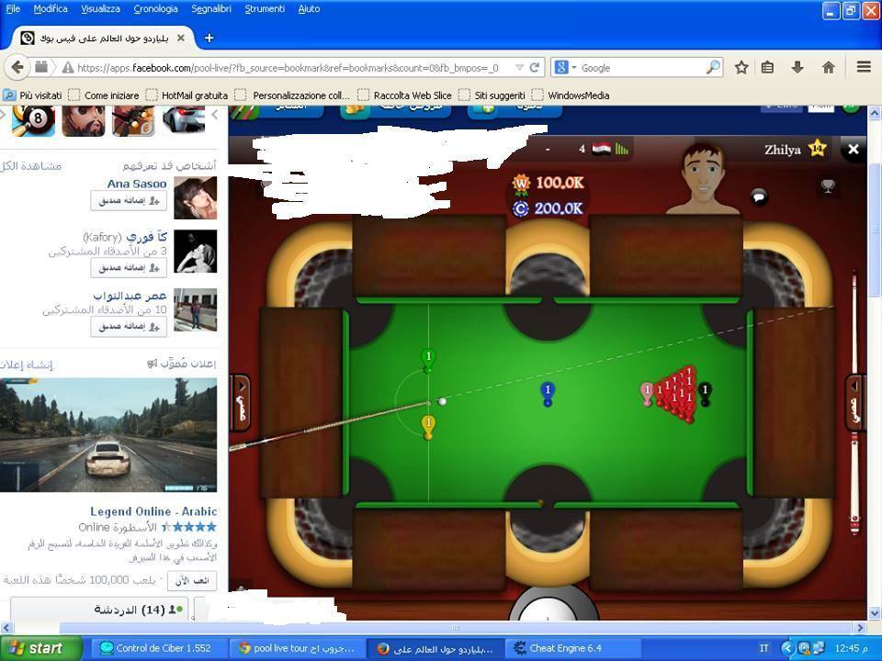The width and height of the screenshot is (882, 661).
Task: Open the Strumenti menu
Action: 265,9
